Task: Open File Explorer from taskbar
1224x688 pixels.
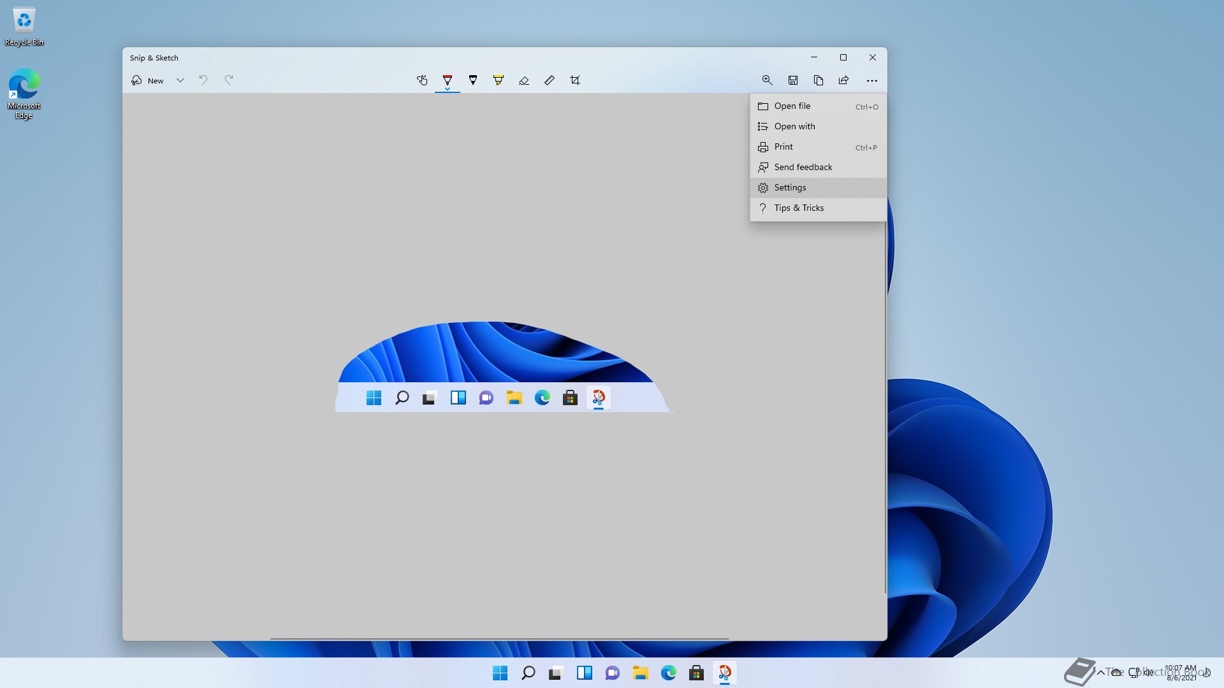Action: pos(641,673)
